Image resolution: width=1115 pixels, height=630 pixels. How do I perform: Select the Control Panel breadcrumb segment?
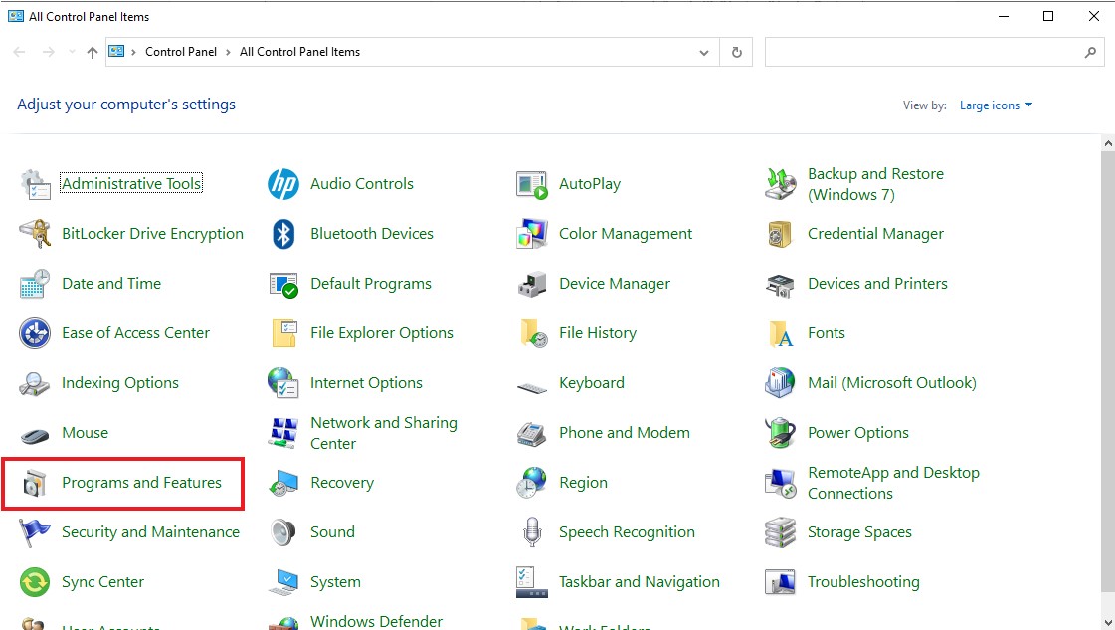[180, 52]
